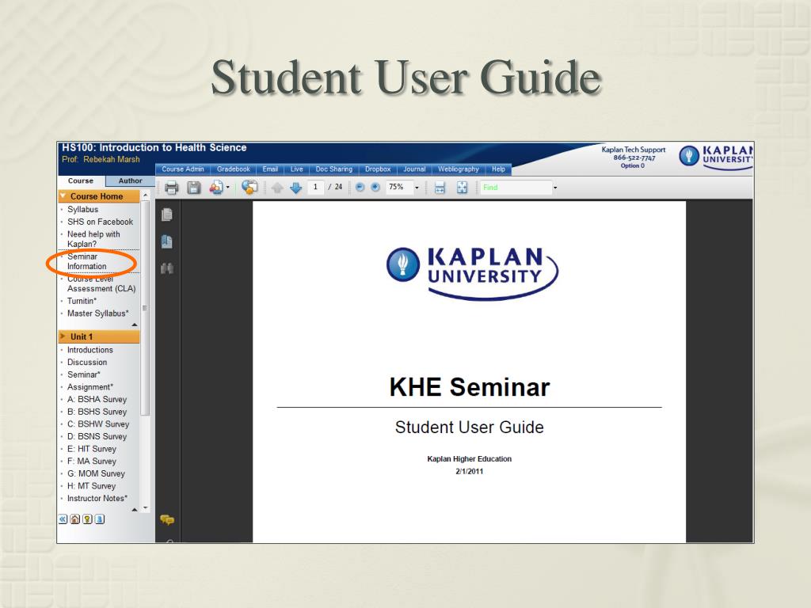
Task: Click the blue person profile icon
Action: pyautogui.click(x=100, y=519)
